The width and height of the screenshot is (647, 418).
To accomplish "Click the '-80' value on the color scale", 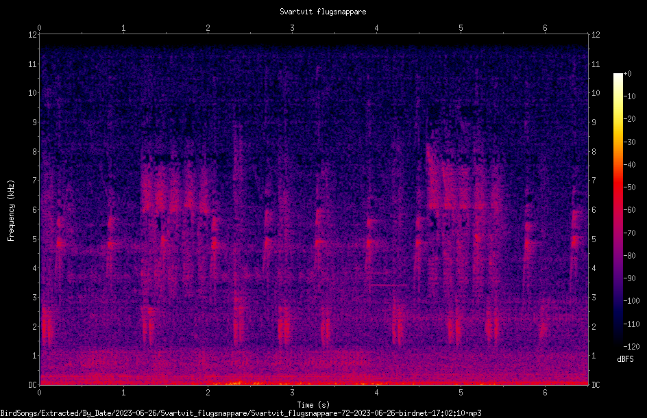I will [629, 255].
